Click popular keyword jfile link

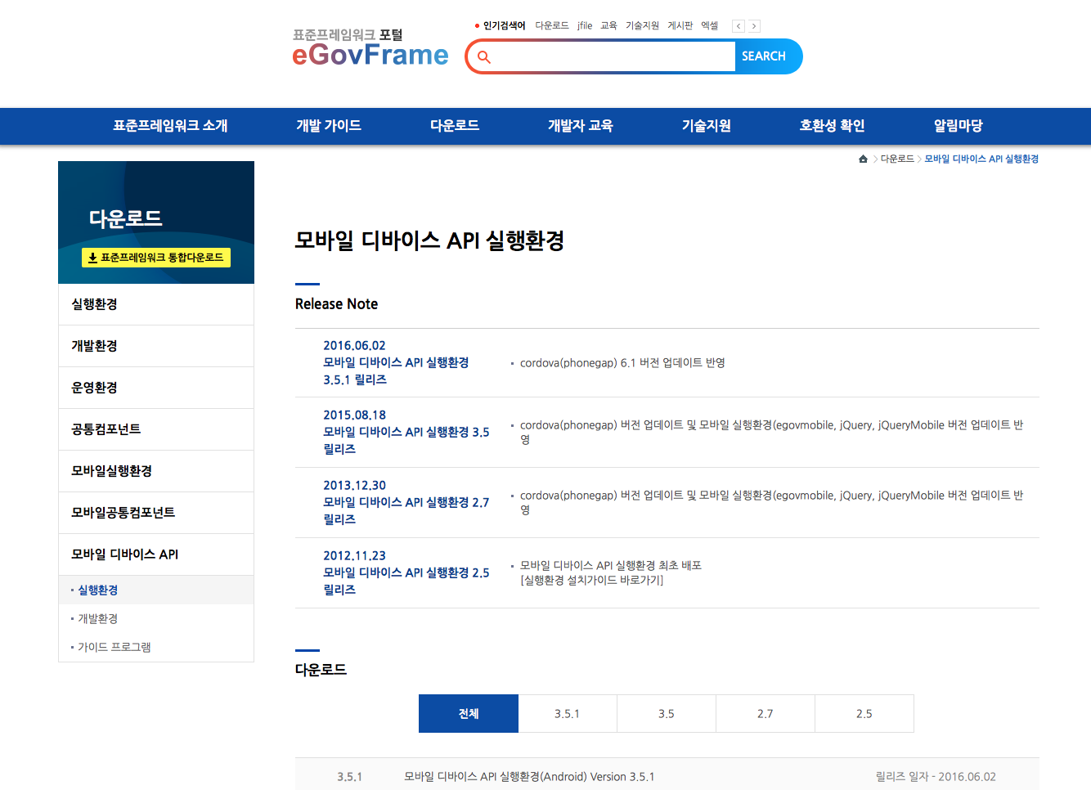point(585,26)
